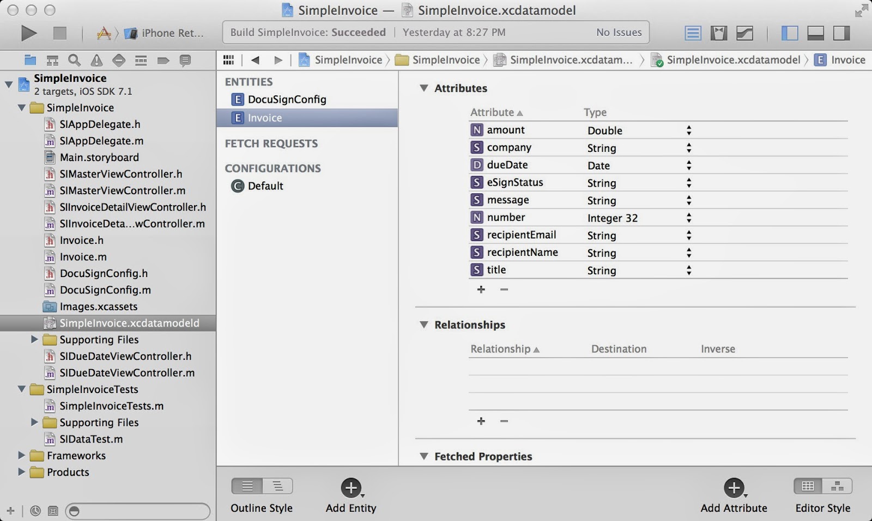Collapse the Attributes section
The width and height of the screenshot is (872, 521).
[423, 88]
